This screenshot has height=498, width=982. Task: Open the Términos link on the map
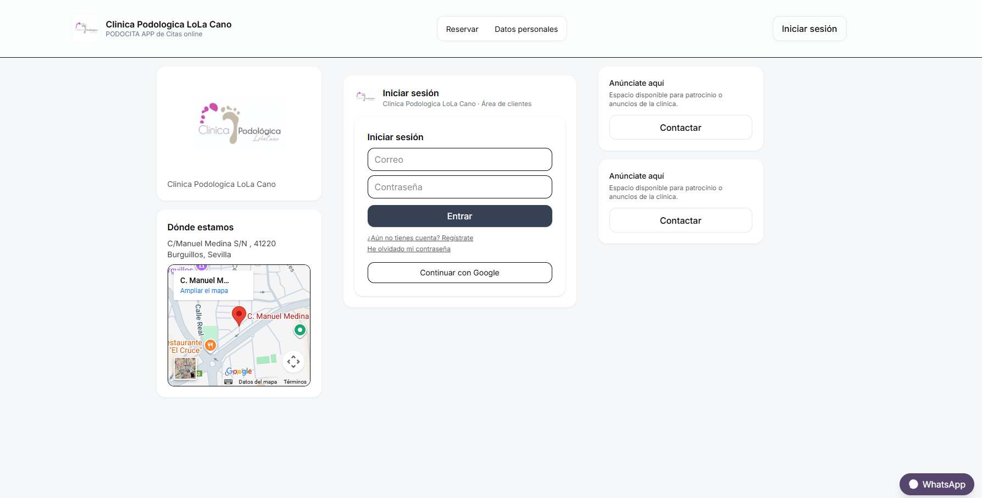tap(295, 381)
